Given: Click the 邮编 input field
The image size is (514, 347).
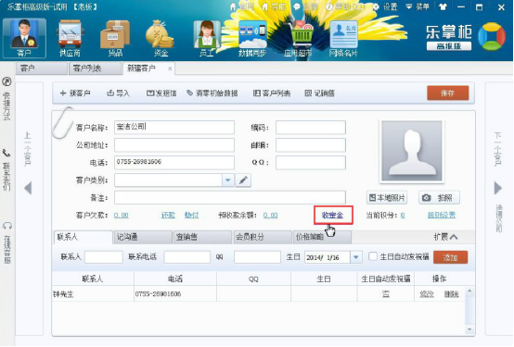Looking at the screenshot, I should click(x=311, y=145).
